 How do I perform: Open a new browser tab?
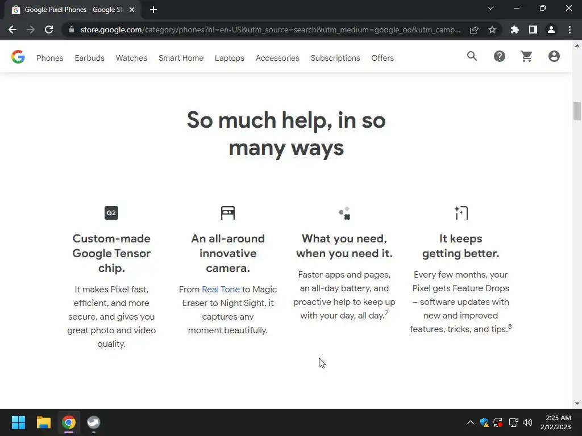[x=153, y=10]
